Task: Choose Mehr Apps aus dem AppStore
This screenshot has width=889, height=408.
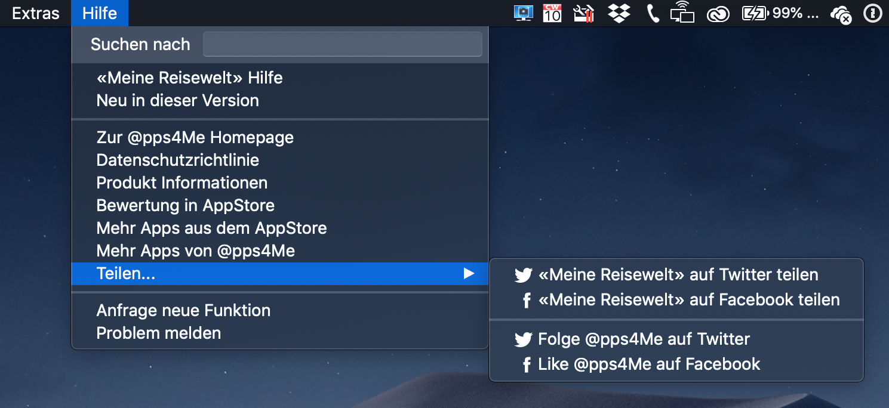Action: tap(280, 228)
